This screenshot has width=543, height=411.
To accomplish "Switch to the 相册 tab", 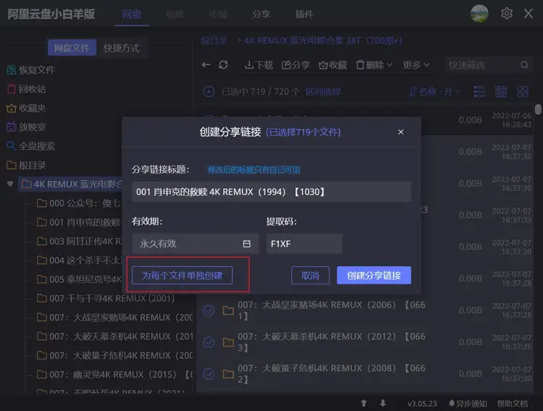I will pos(175,14).
